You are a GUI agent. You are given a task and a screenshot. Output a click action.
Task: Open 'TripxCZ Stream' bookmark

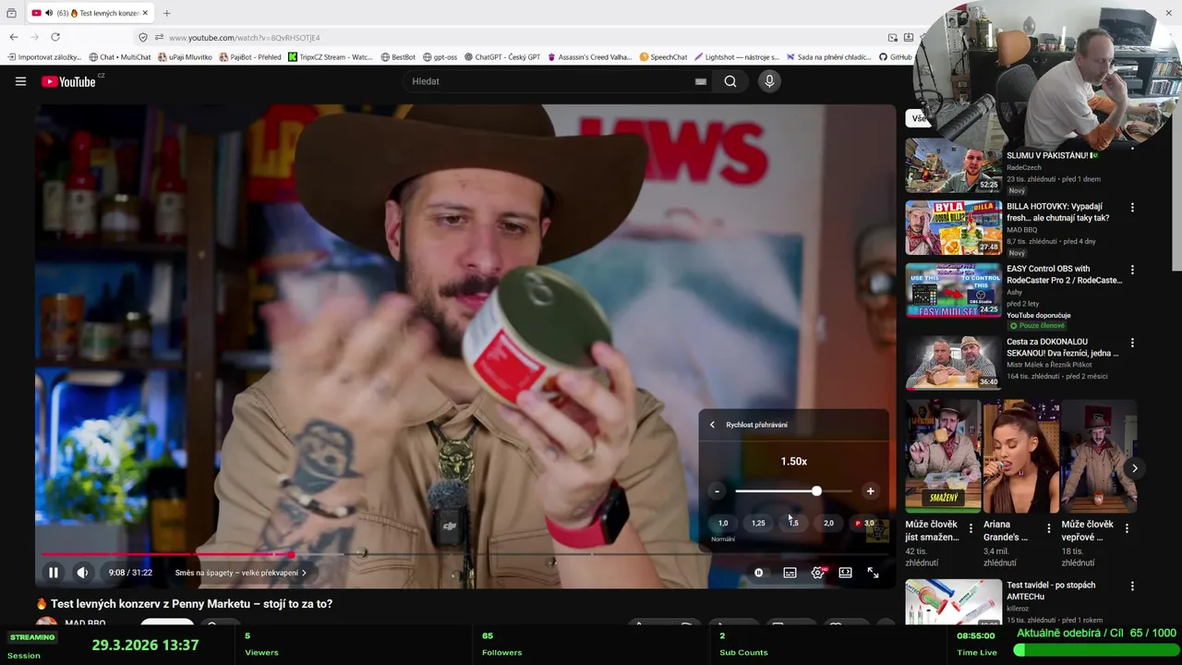pos(330,57)
